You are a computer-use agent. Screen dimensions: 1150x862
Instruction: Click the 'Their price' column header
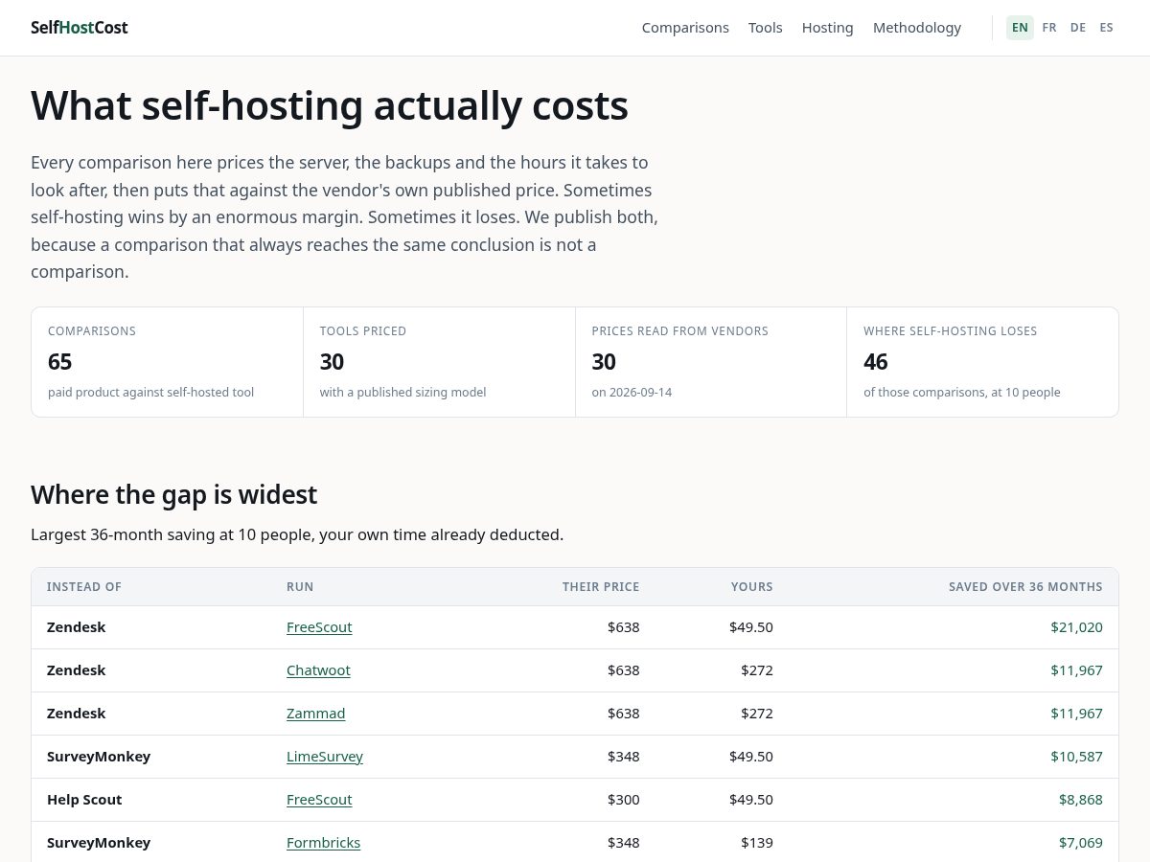coord(601,587)
